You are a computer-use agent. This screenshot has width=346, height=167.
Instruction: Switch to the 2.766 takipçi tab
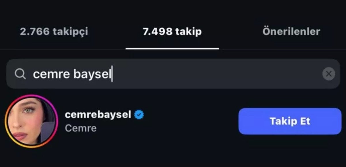coord(54,31)
